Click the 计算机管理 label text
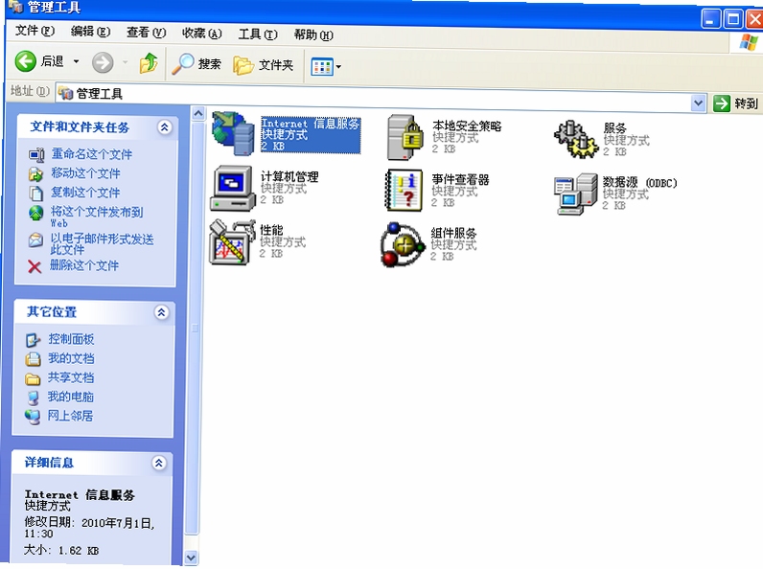 (289, 176)
